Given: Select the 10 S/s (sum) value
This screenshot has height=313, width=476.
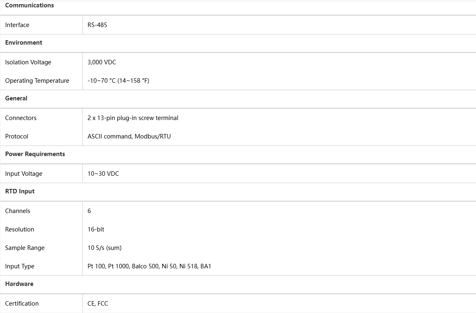Looking at the screenshot, I should 105,248.
